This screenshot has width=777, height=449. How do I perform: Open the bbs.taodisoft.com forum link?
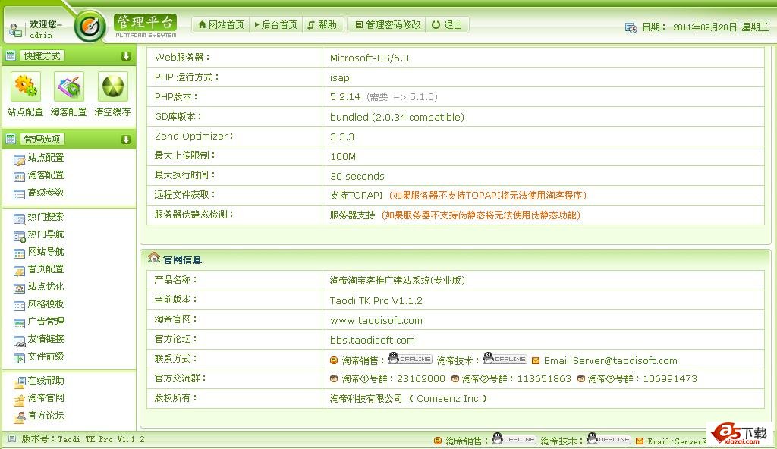(372, 340)
